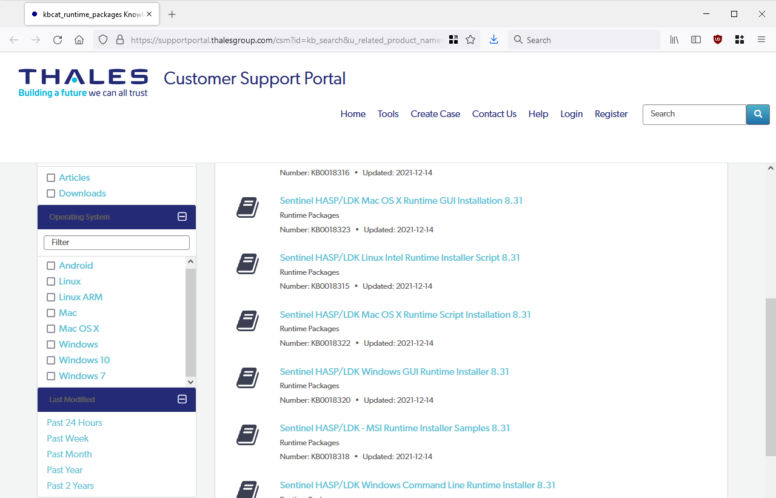Open Sentinel HASP/LDK Mac OS X Runtime GUI Installation 8.31
Viewport: 776px width, 498px height.
[x=401, y=201]
